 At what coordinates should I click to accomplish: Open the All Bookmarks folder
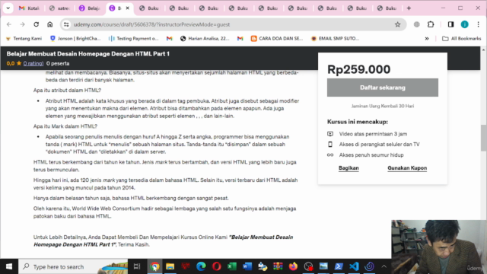[462, 39]
